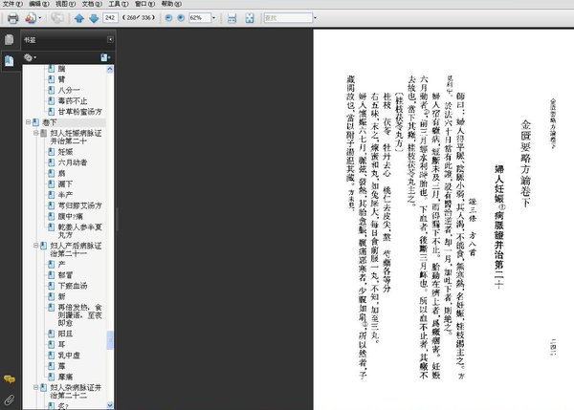Open the dropdown arrow beside the collaboration icon
574x410 pixels.
click(40, 18)
